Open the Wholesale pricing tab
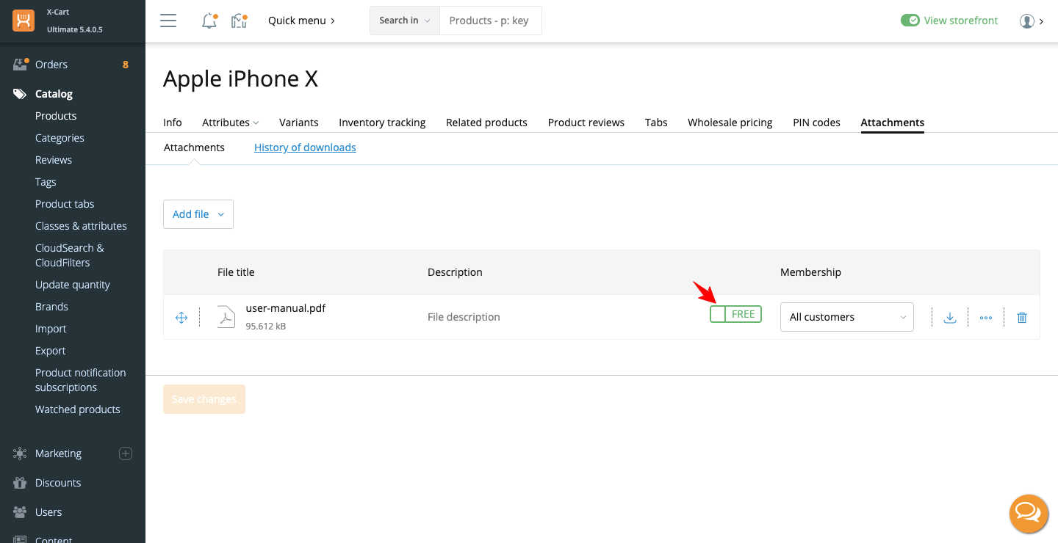This screenshot has width=1058, height=543. (x=730, y=123)
